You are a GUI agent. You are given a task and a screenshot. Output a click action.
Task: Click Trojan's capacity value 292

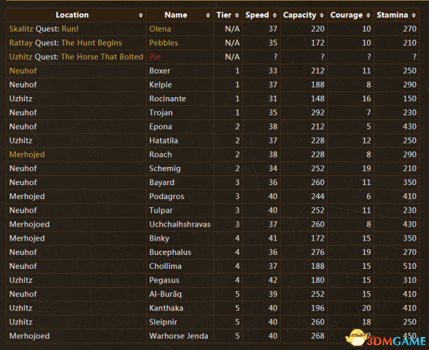[318, 113]
